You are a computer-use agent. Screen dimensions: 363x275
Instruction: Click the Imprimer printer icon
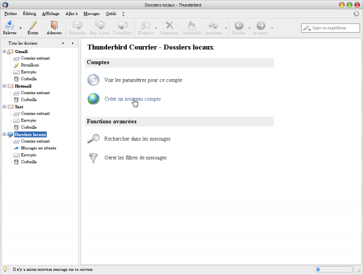point(213,25)
